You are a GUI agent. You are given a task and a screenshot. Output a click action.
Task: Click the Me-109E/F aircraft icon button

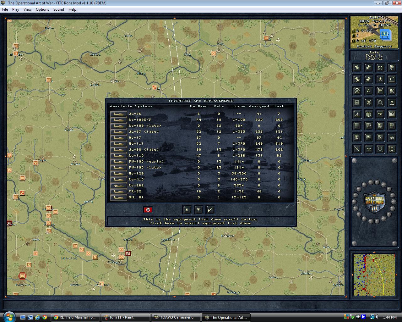[x=118, y=120]
